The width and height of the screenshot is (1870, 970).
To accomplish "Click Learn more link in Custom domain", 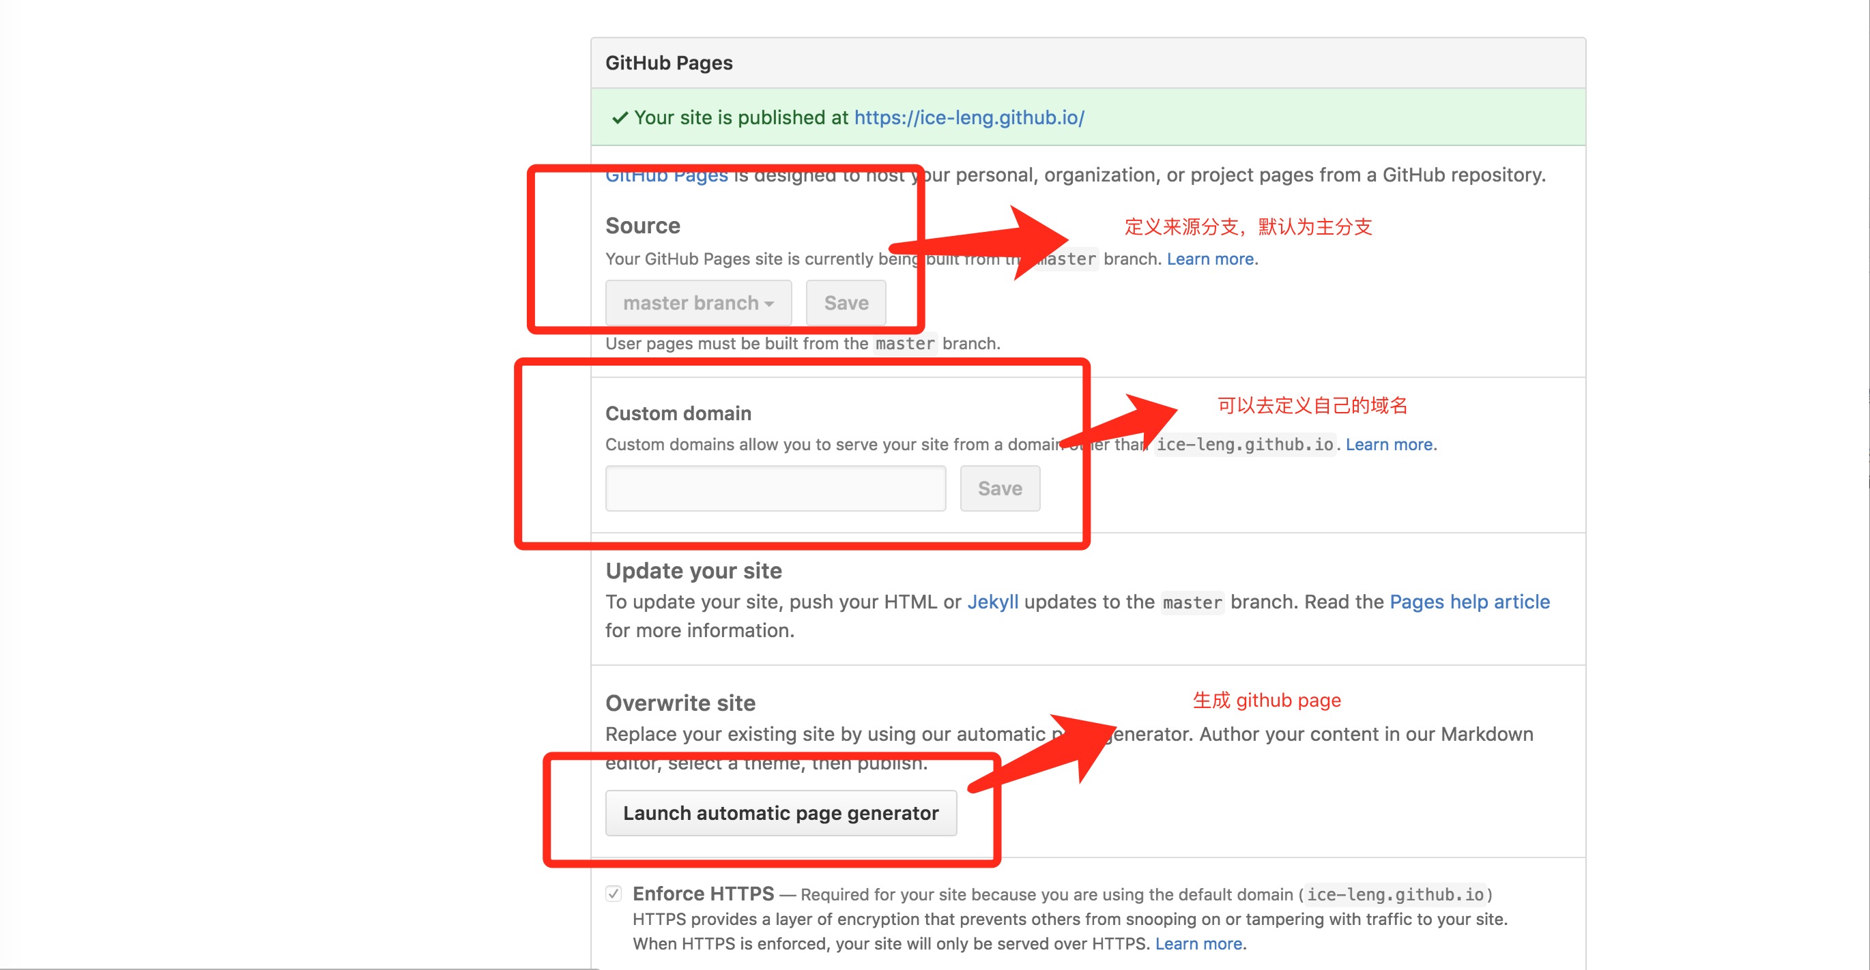I will tap(1388, 444).
